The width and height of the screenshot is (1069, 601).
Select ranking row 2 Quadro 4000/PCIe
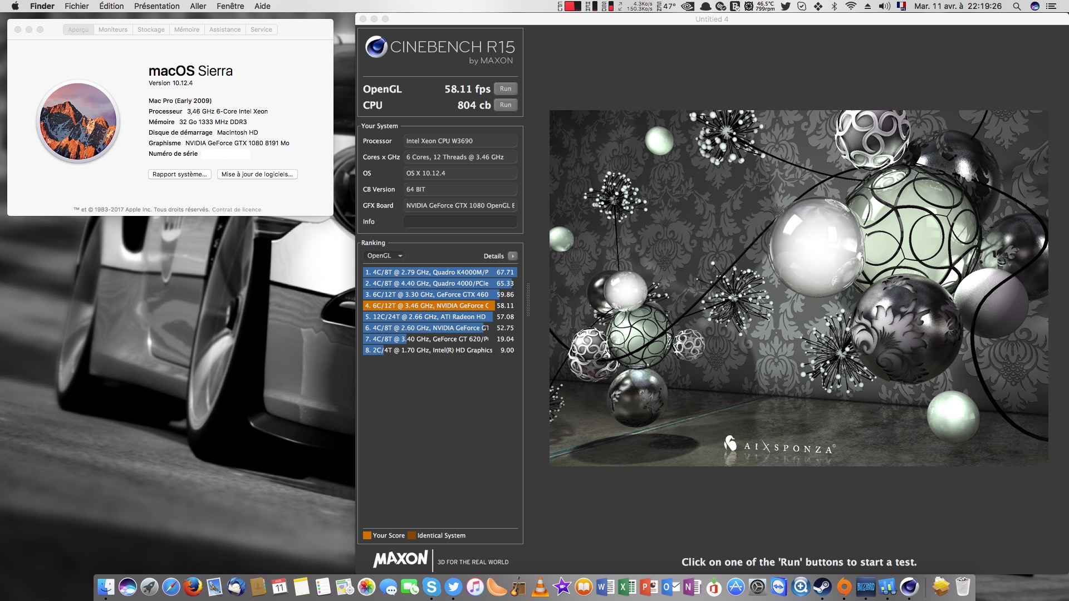pos(440,283)
